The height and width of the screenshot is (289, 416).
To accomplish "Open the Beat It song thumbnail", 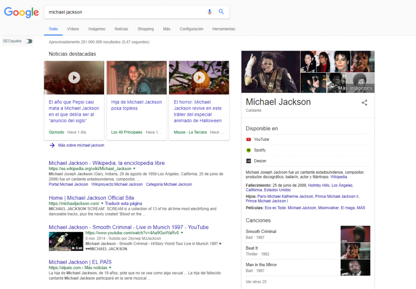I will (355, 251).
